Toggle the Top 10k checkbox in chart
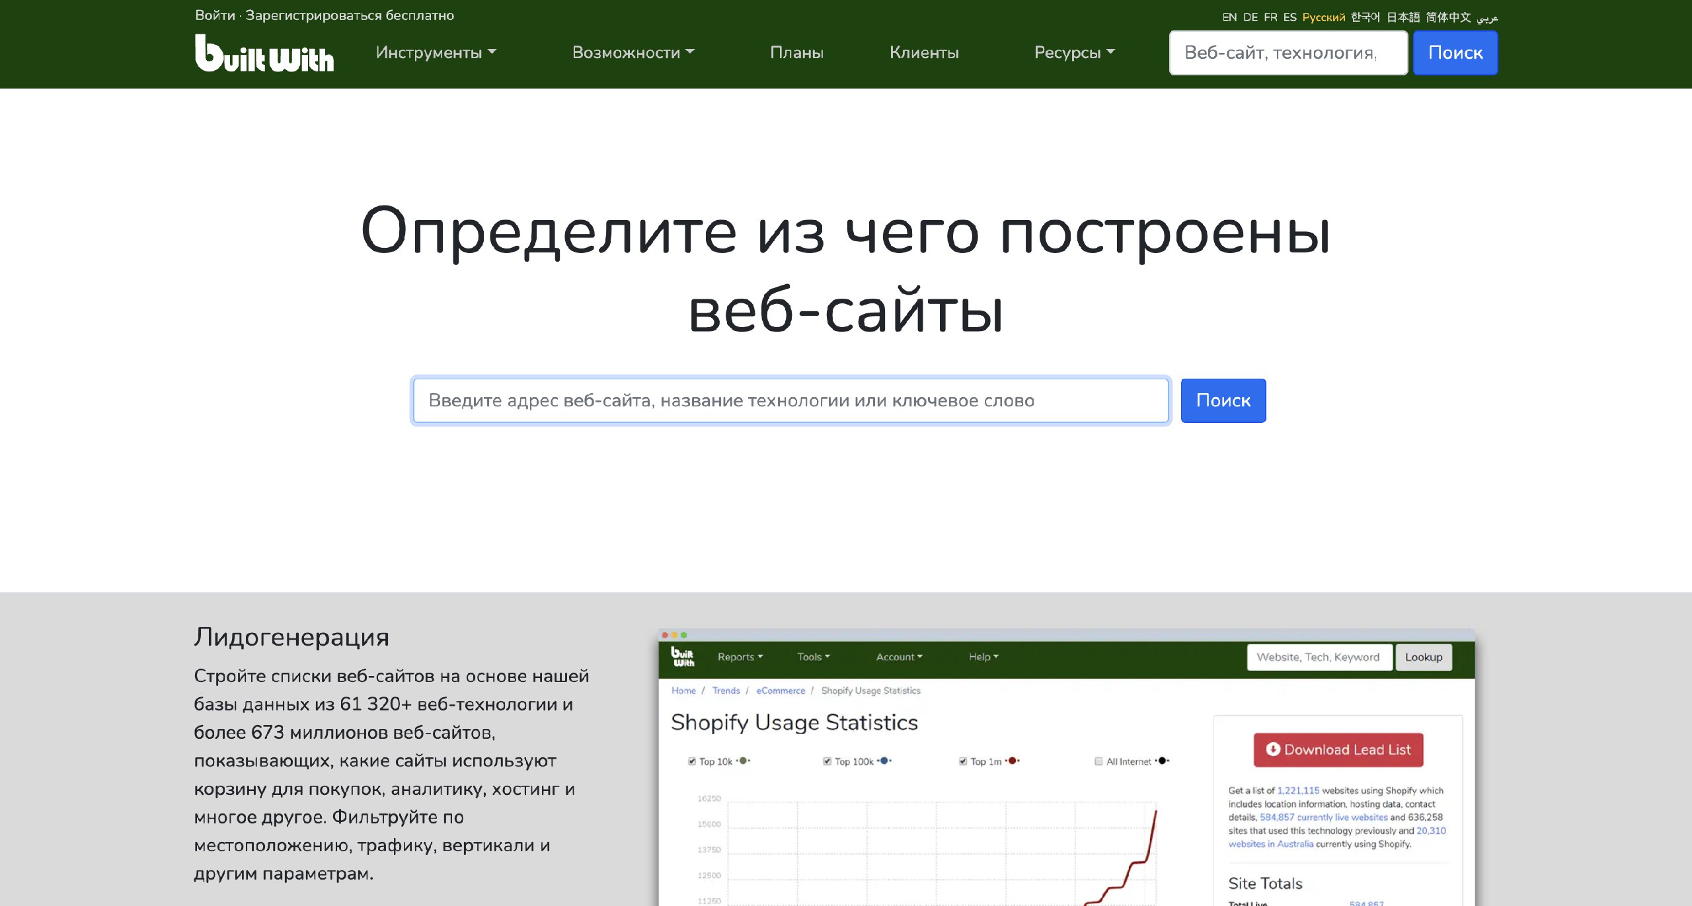 tap(694, 763)
